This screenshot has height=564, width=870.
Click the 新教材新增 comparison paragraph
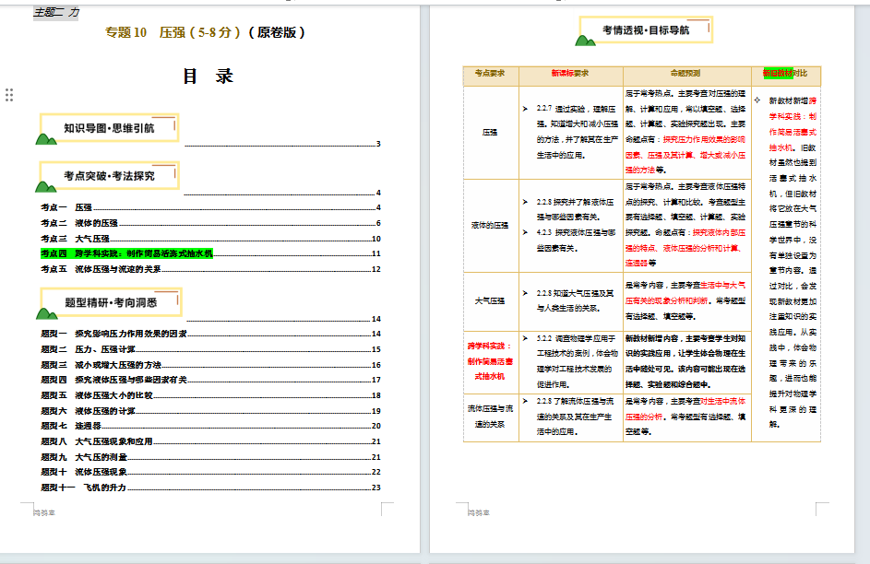click(x=788, y=262)
